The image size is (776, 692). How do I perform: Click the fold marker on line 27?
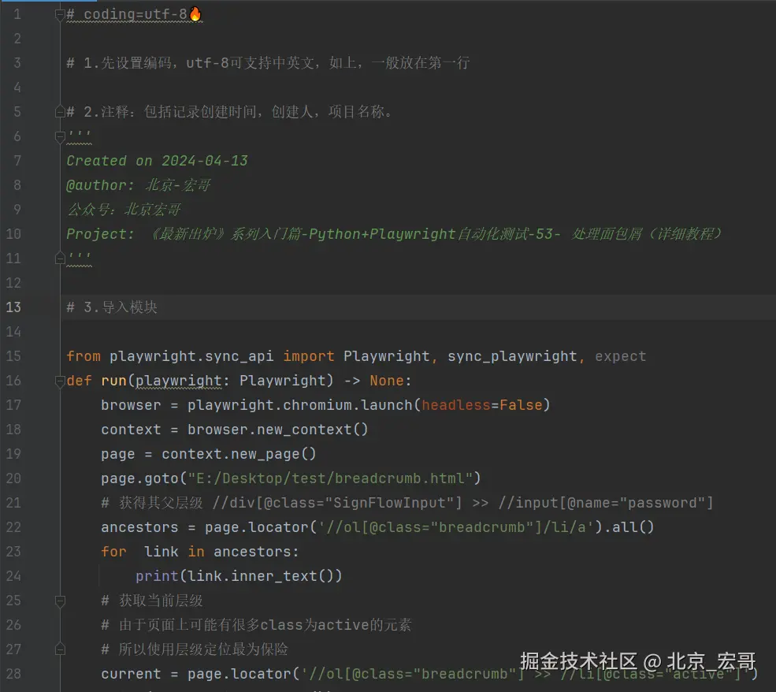click(60, 649)
